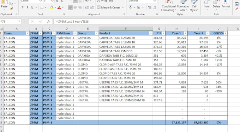The image size is (240, 132).
Task: Select the 401% GOLY cell
Action: (x=218, y=56)
